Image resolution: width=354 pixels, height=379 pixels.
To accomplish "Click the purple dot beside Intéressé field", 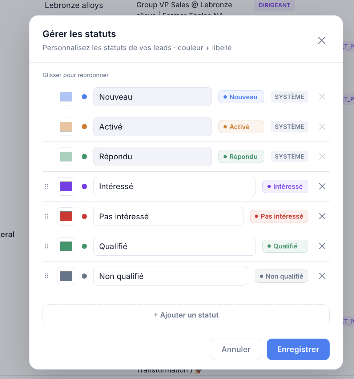I will point(84,186).
